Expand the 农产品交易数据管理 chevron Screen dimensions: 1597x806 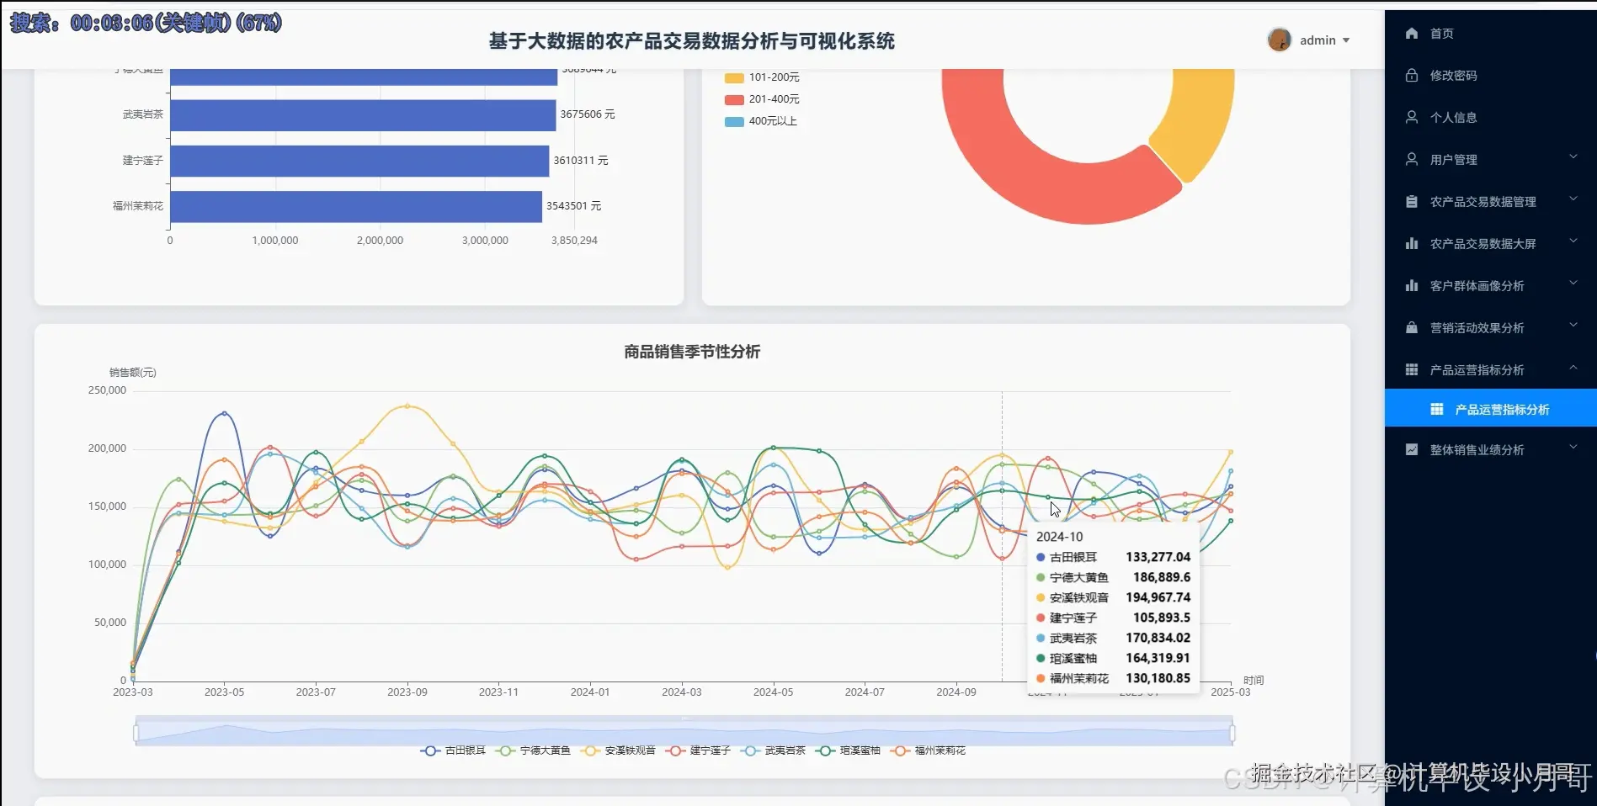(1573, 199)
